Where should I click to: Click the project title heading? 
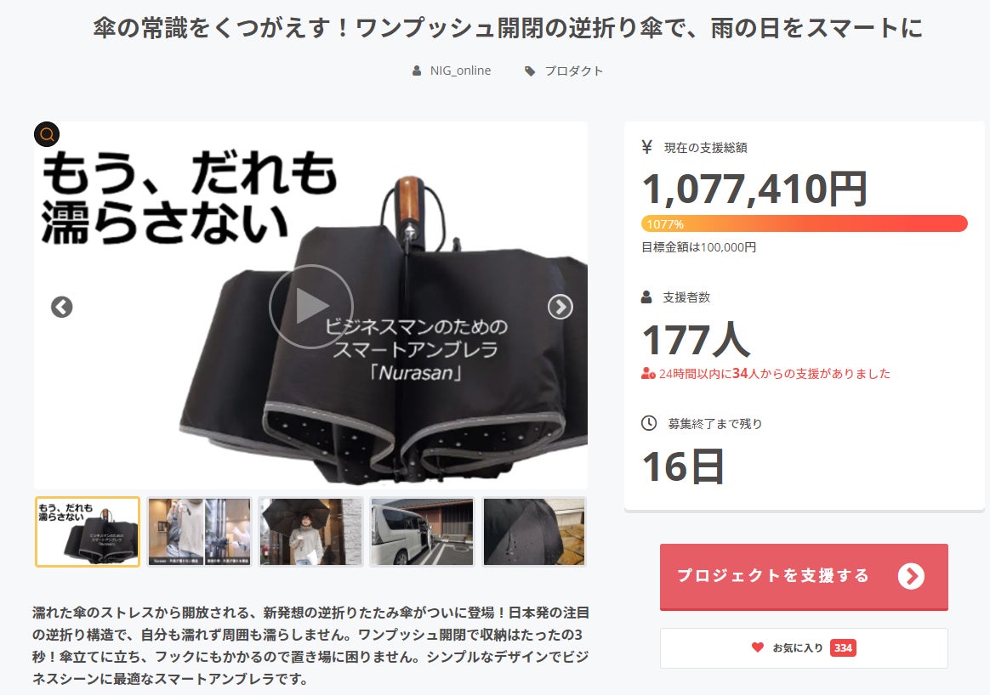coord(508,28)
